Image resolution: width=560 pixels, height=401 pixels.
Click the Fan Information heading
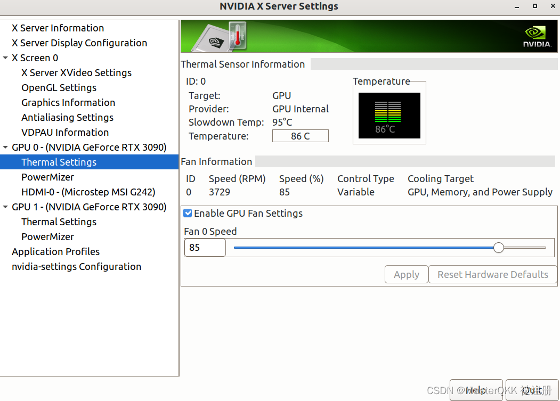coord(216,162)
